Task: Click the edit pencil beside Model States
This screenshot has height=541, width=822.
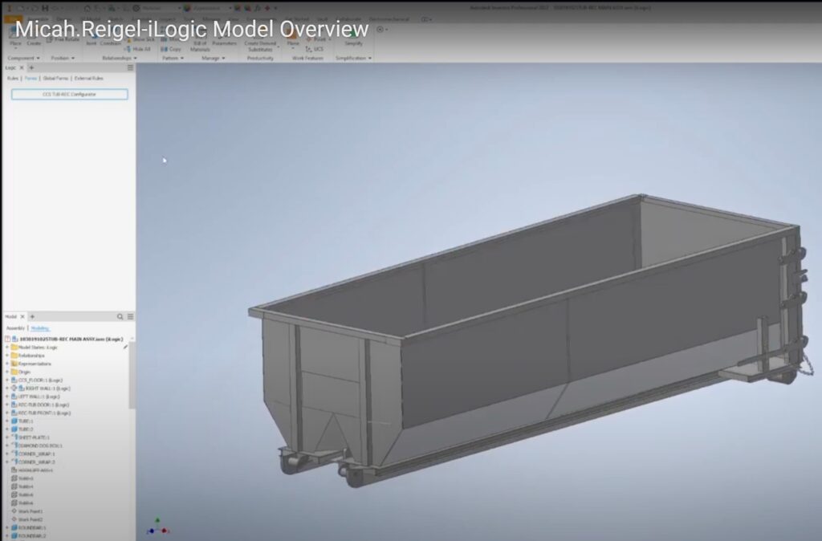Action: pos(125,347)
